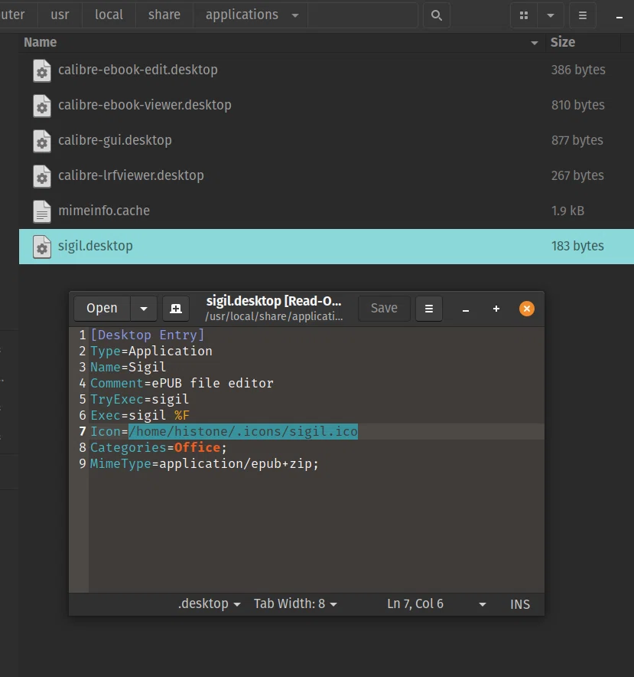Click the calibre-ebook-edit.desktop file icon
634x677 pixels.
pos(42,70)
